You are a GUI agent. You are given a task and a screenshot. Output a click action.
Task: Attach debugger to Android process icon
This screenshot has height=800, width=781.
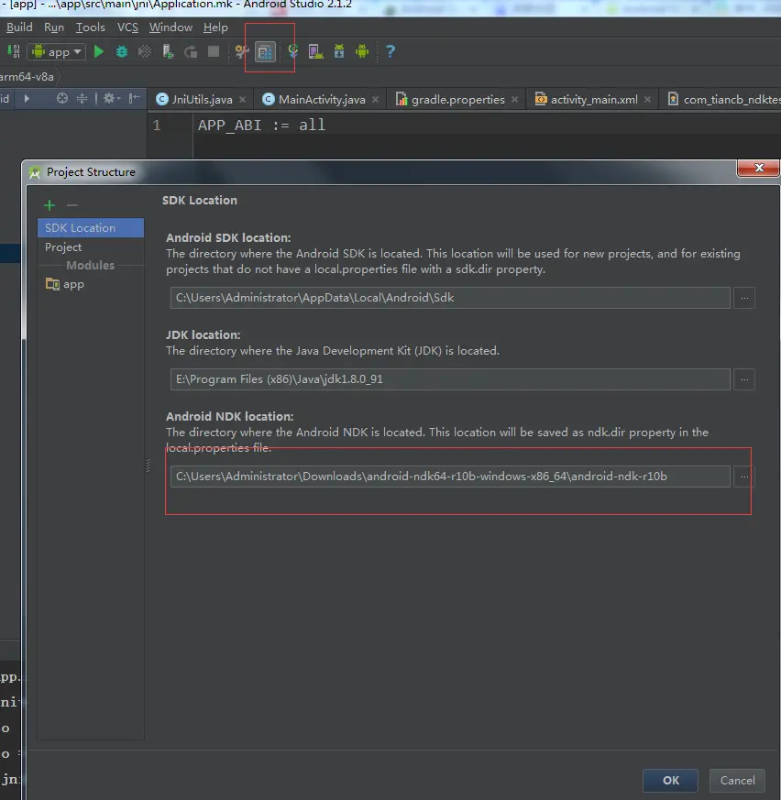[168, 51]
